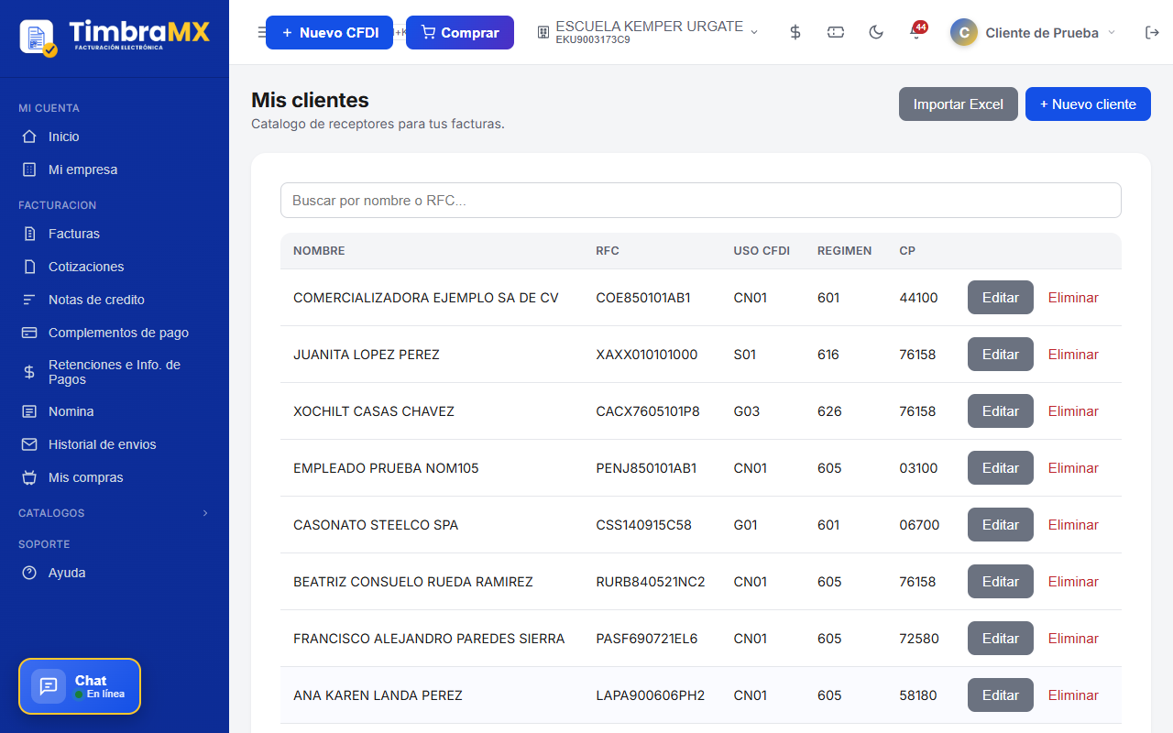Click RFC value CSS140915C58
The width and height of the screenshot is (1173, 733).
[643, 525]
